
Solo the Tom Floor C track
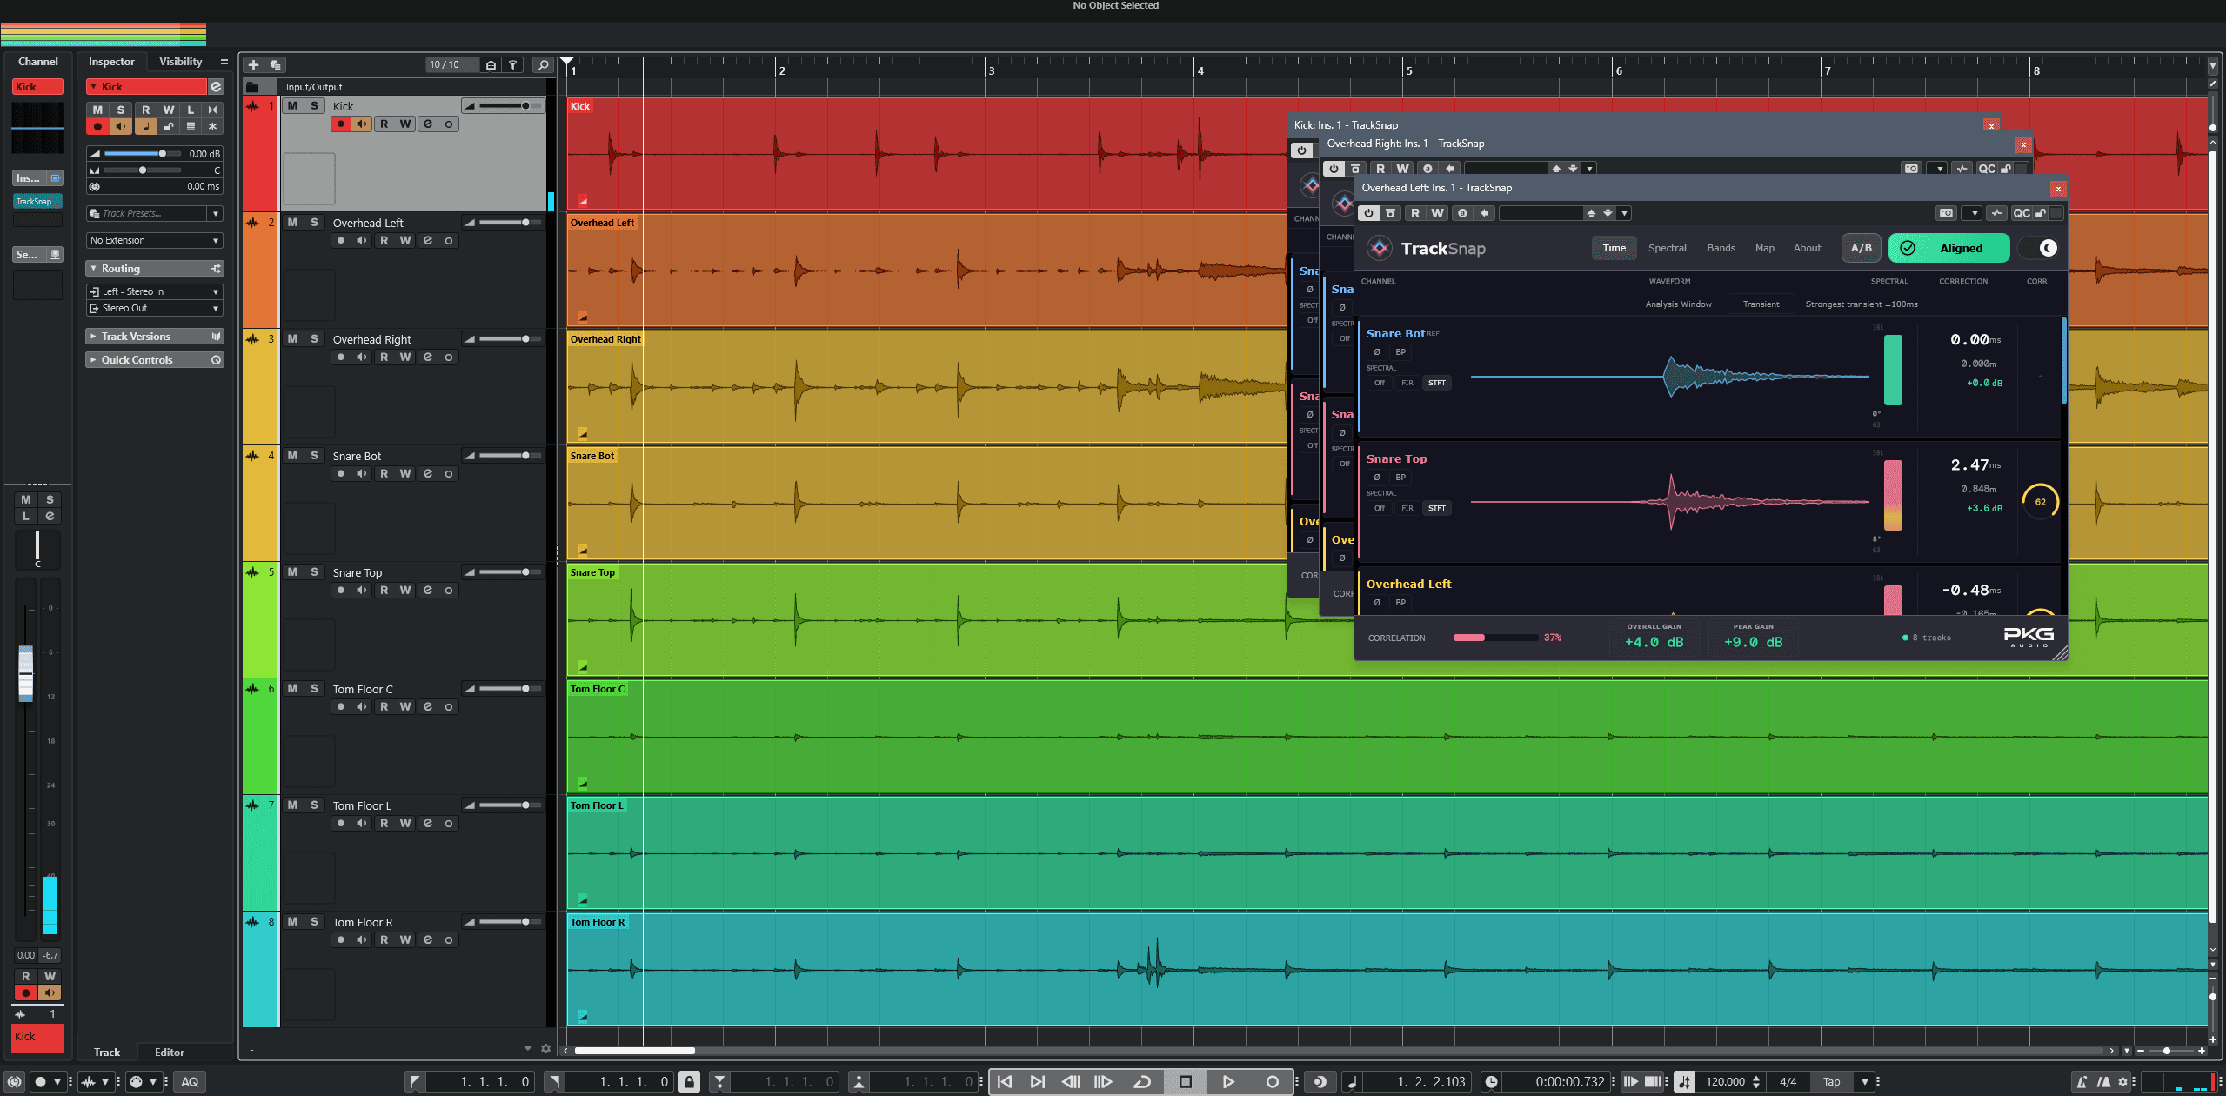click(x=315, y=689)
